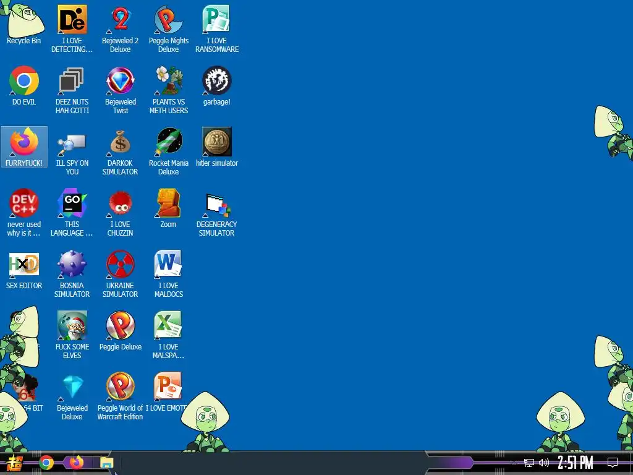Select the Bejeweled Twist shortcut

click(x=121, y=90)
